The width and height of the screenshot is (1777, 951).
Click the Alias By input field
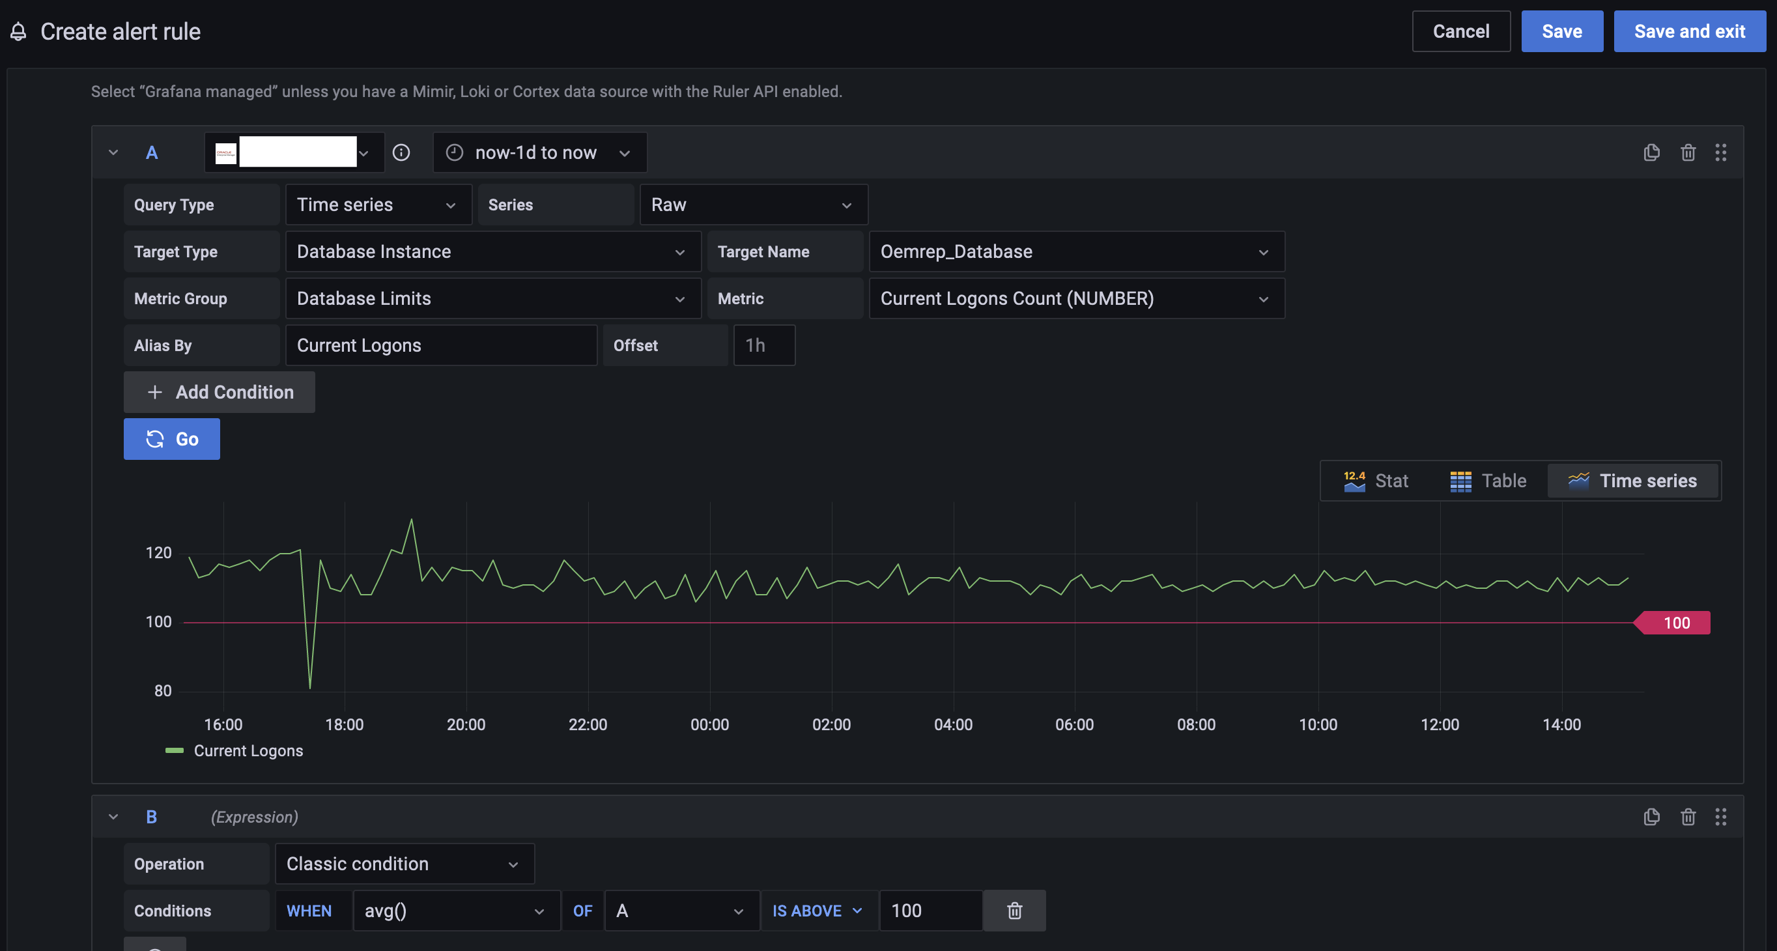pyautogui.click(x=441, y=345)
